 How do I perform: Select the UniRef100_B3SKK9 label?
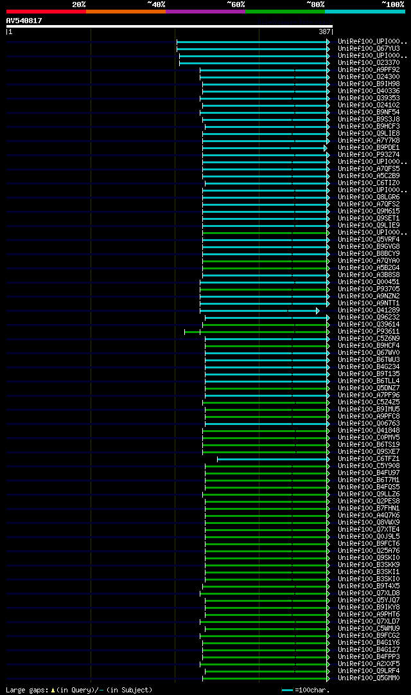tap(369, 565)
